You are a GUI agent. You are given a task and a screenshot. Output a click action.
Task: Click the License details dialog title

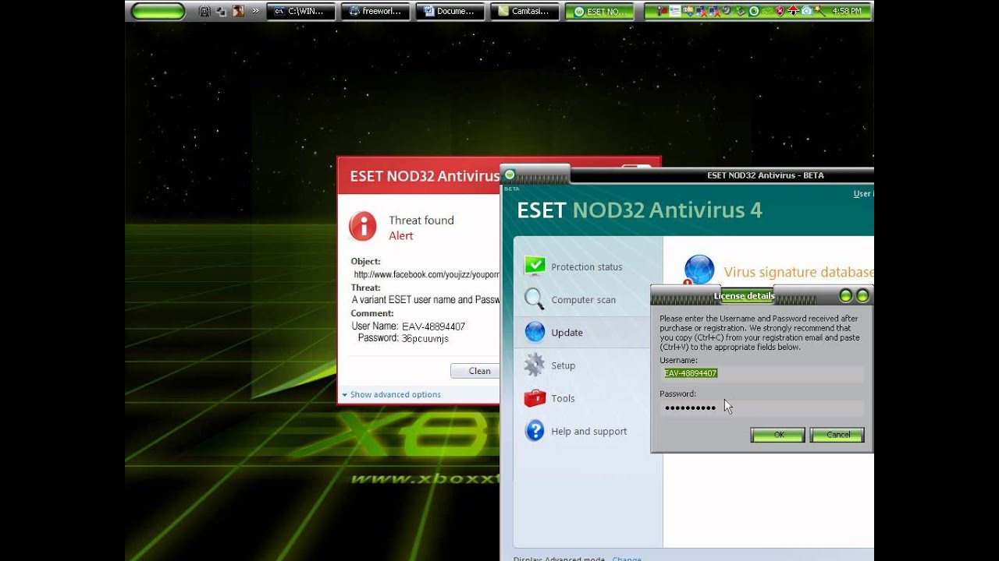click(x=745, y=296)
